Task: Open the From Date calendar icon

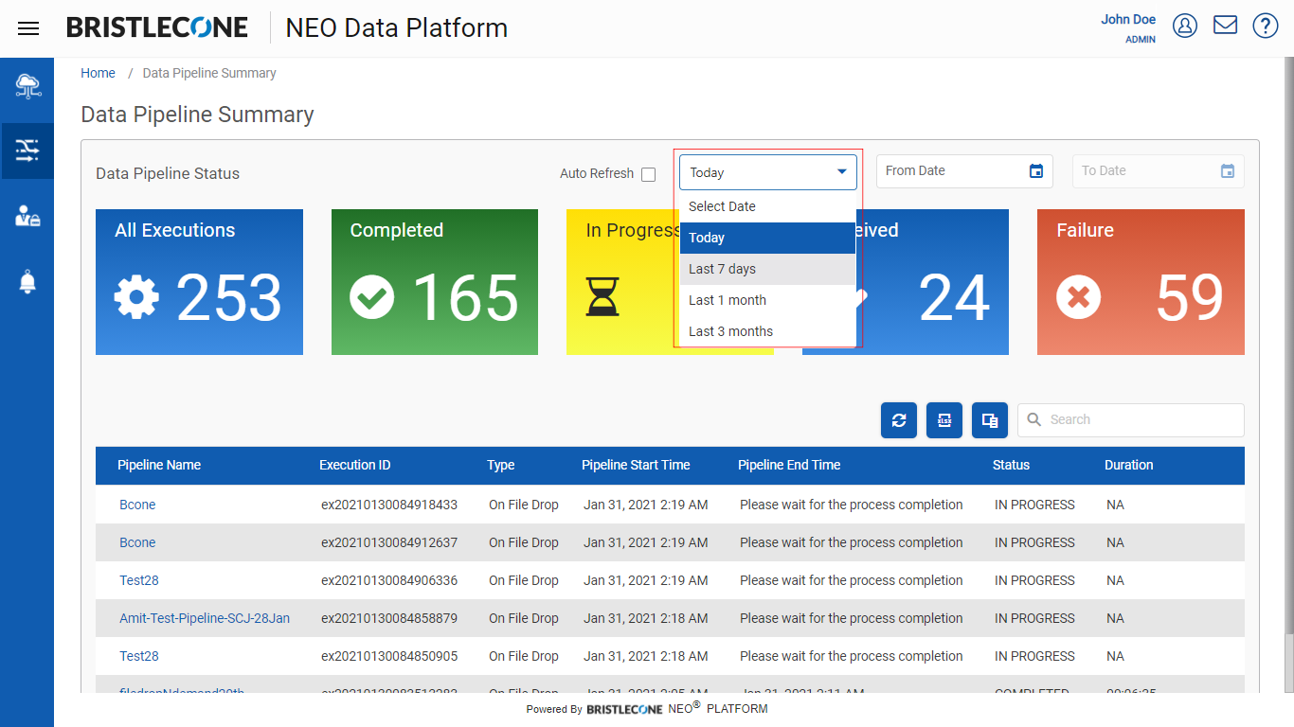Action: coord(1036,171)
